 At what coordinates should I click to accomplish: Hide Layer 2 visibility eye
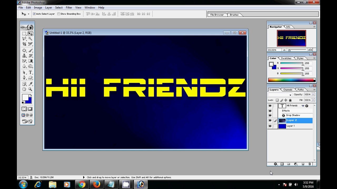click(x=270, y=120)
